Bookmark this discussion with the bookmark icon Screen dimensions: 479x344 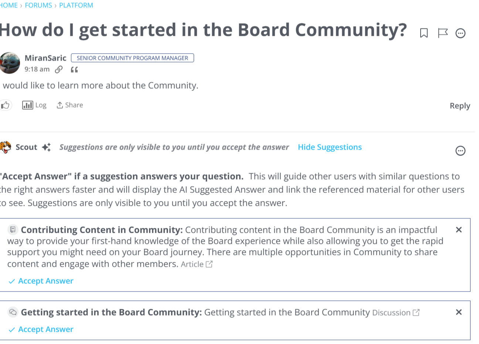coord(424,33)
